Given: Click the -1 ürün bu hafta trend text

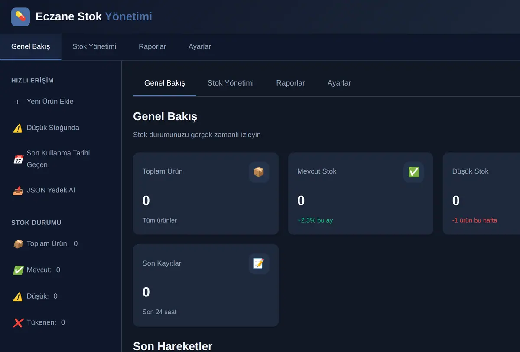Looking at the screenshot, I should [x=474, y=220].
